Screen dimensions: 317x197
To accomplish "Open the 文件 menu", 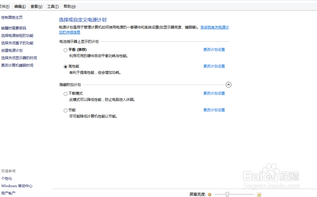I will click(x=4, y=6).
